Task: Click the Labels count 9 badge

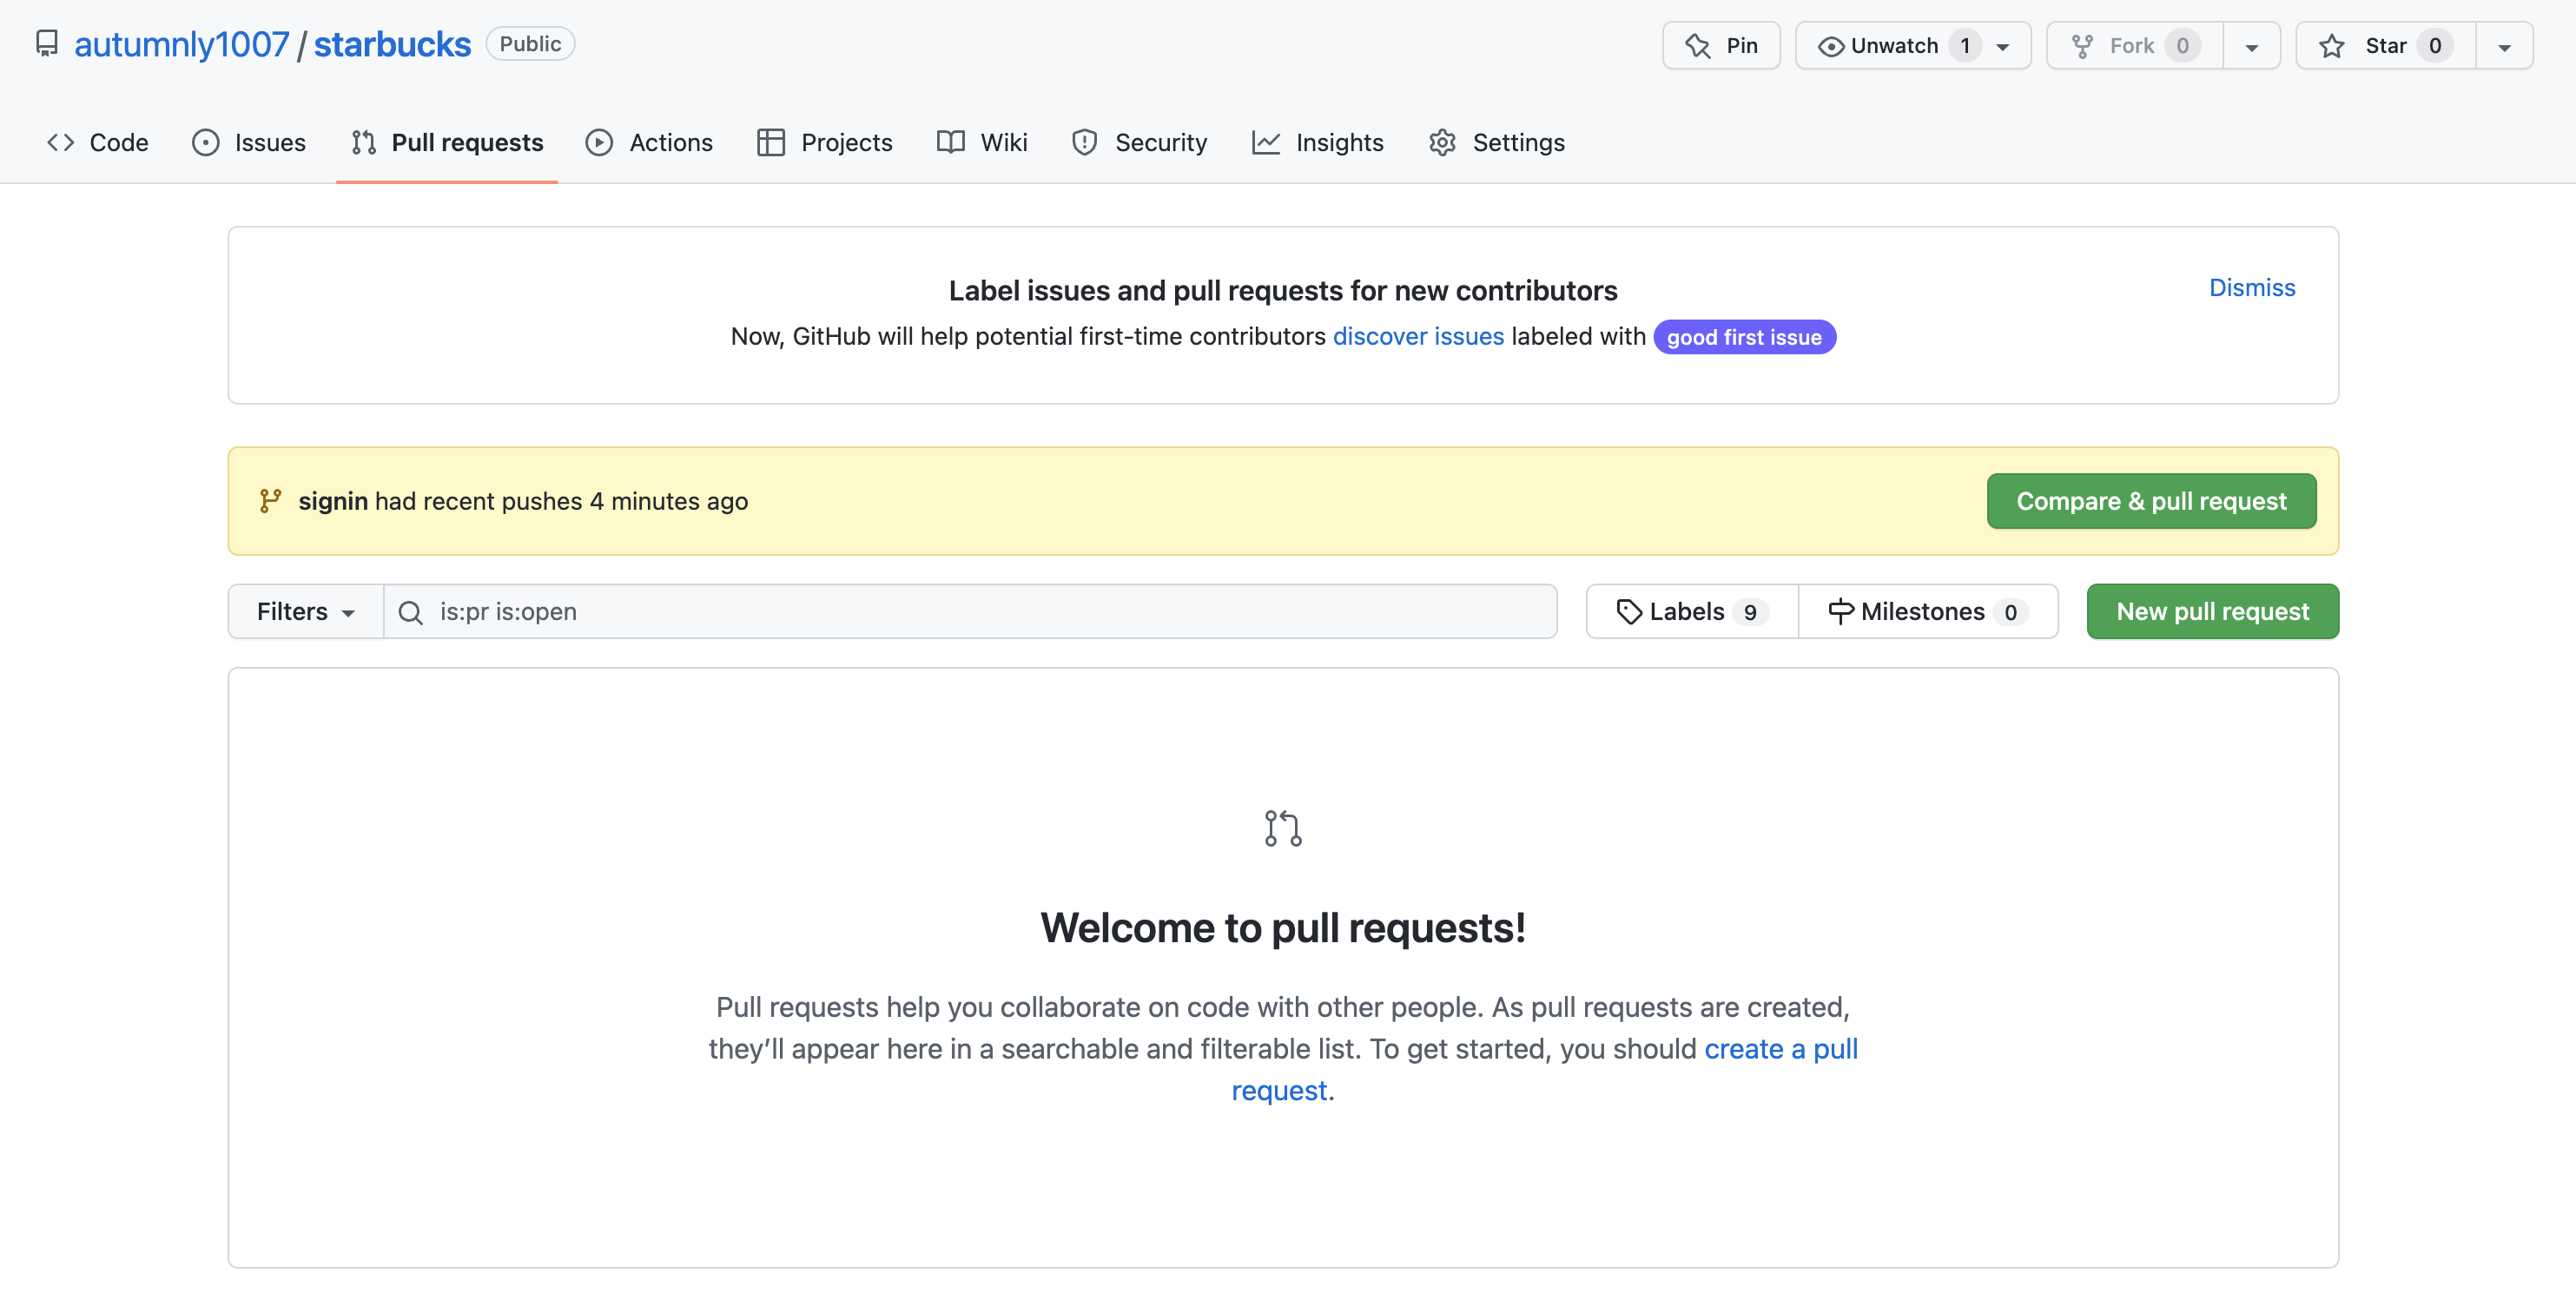Action: (1750, 613)
